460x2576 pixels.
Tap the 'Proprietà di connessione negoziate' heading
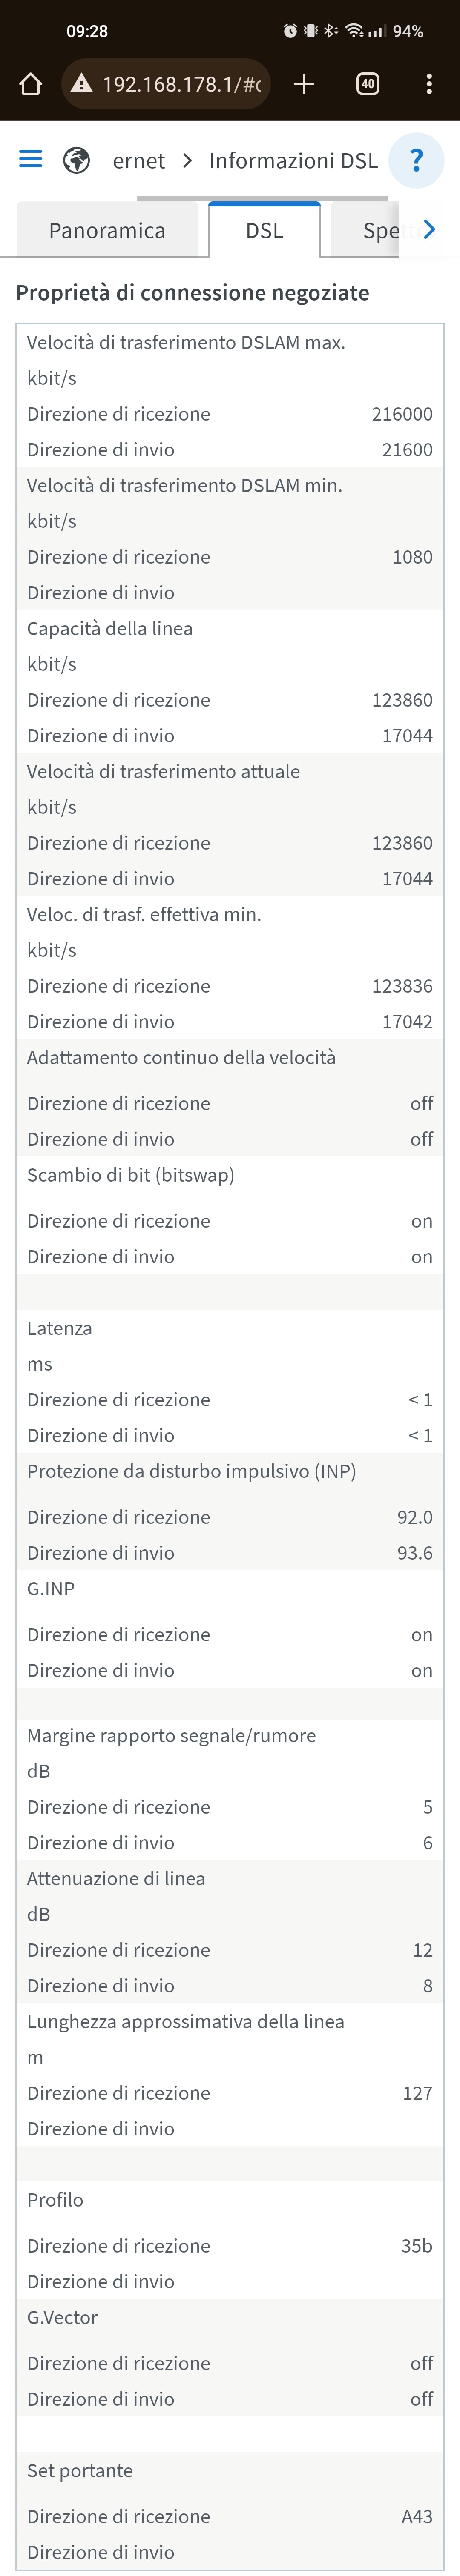(x=193, y=293)
